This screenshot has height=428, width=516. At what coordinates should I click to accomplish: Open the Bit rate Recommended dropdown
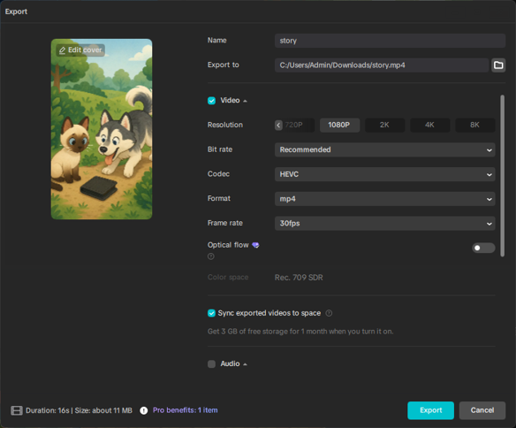(384, 149)
